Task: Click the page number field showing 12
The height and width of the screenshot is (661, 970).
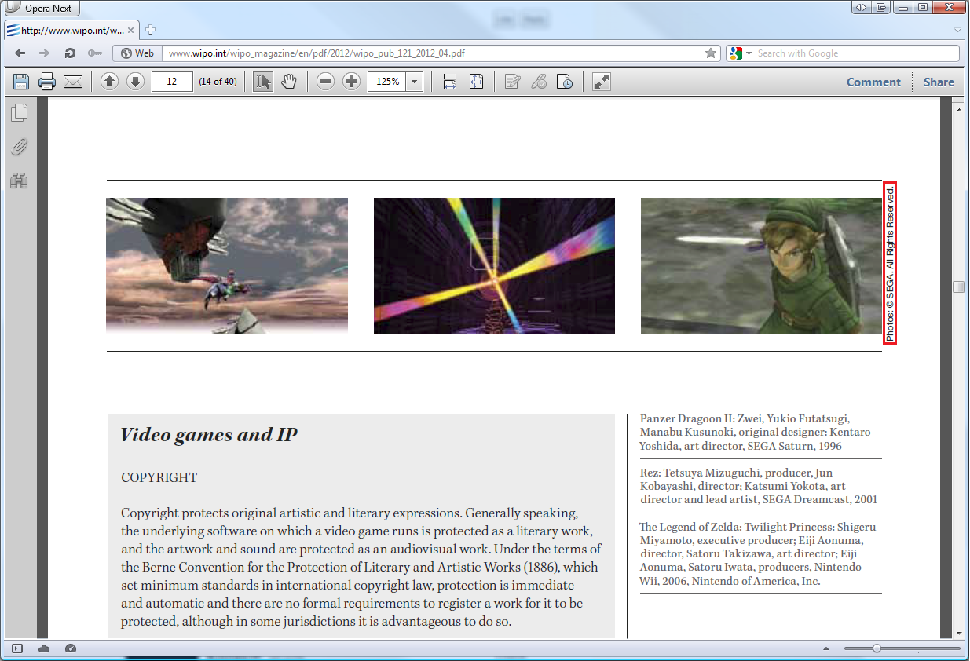Action: [x=172, y=82]
